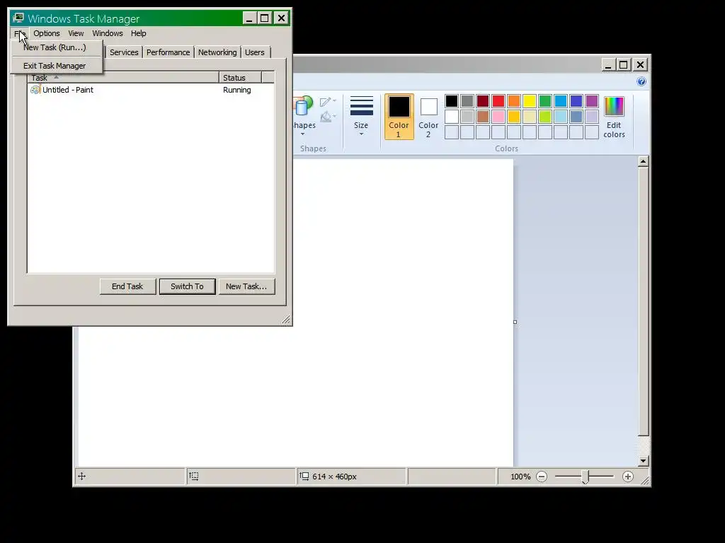725x543 pixels.
Task: Pick the purple color swatch
Action: pyautogui.click(x=592, y=101)
